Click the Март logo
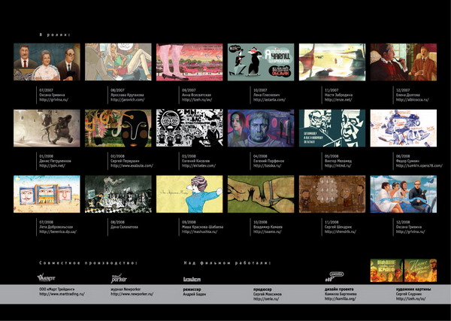 click(x=46, y=277)
